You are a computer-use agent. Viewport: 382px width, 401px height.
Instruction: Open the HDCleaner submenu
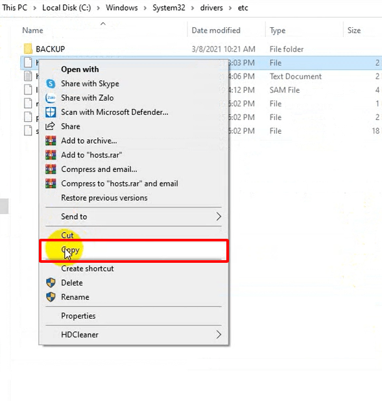(134, 335)
